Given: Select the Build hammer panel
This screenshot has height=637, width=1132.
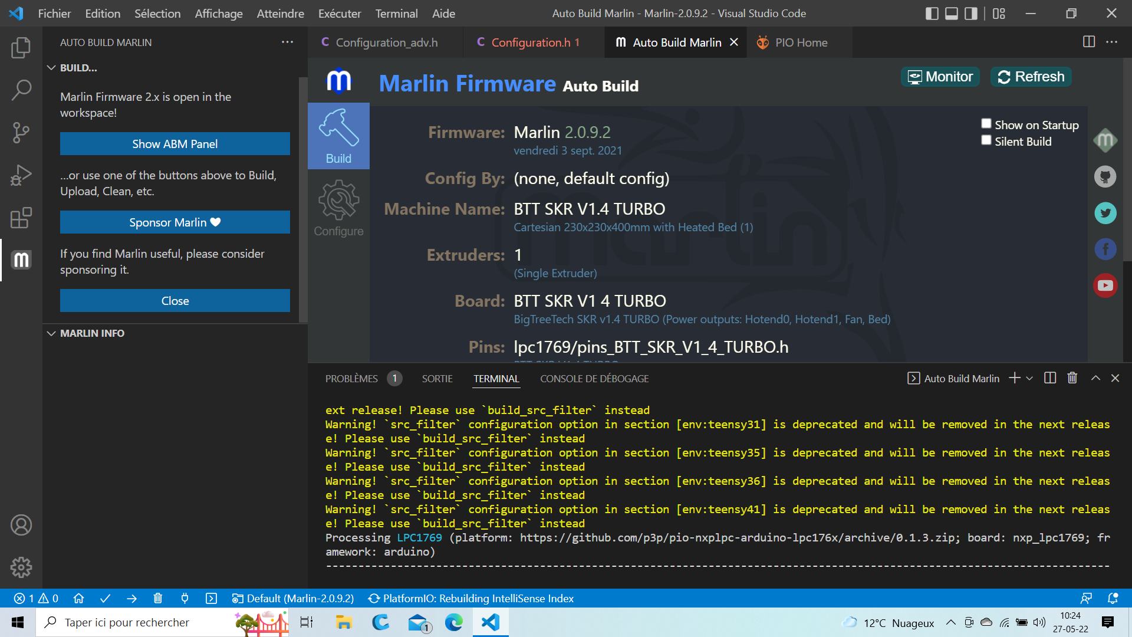Looking at the screenshot, I should pyautogui.click(x=338, y=136).
